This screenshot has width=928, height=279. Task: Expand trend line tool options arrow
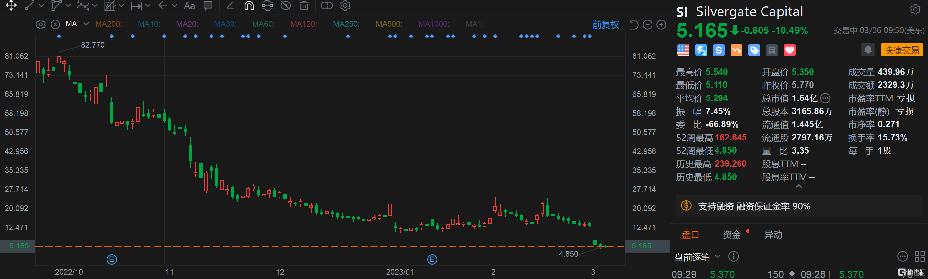(x=41, y=6)
